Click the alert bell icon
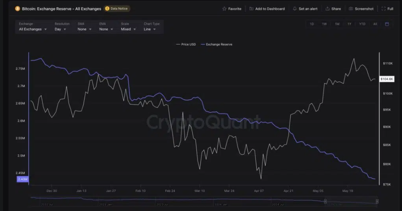 [295, 9]
